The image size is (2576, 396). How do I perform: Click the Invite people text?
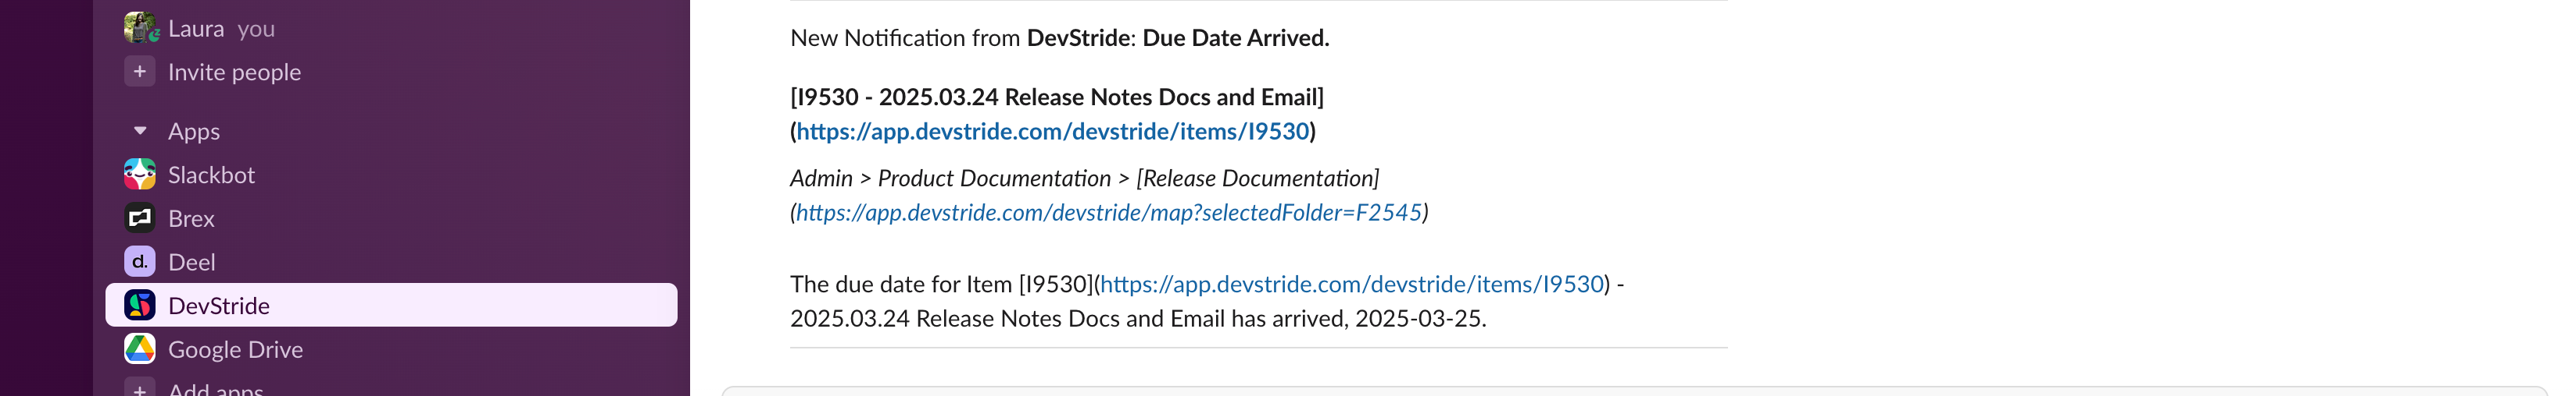[234, 72]
